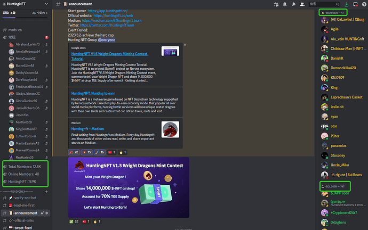368x230 pixels.
Task: Show pinned messages via pin icon
Action: [293, 4]
